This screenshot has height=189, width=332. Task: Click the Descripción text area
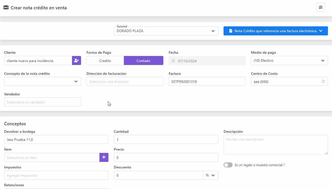point(276,145)
